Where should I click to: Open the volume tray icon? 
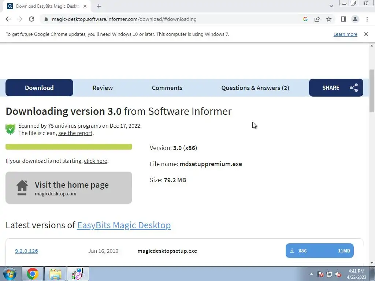(338, 274)
